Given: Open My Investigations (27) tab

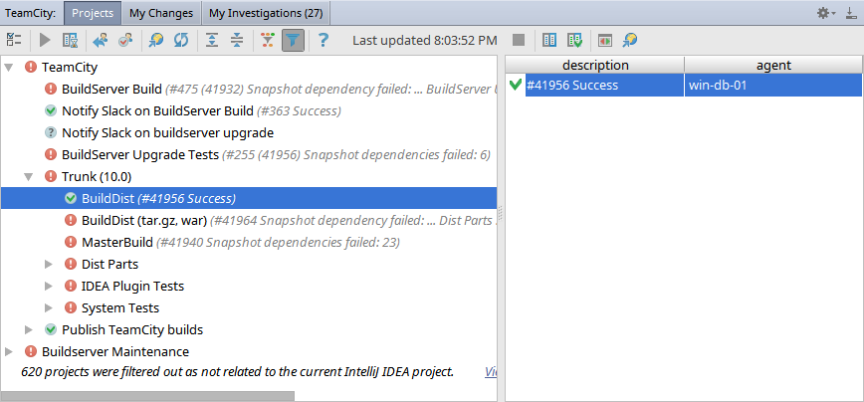Looking at the screenshot, I should [266, 13].
